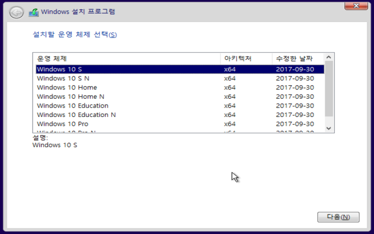374x234 pixels.
Task: Close the Windows setup window
Action: (x=356, y=6)
